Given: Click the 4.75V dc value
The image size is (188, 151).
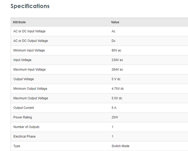Looking at the screenshot, I should point(118,89).
